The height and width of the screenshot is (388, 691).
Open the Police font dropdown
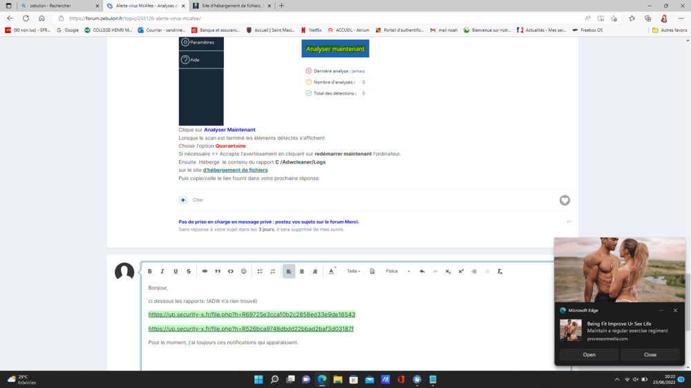[397, 271]
